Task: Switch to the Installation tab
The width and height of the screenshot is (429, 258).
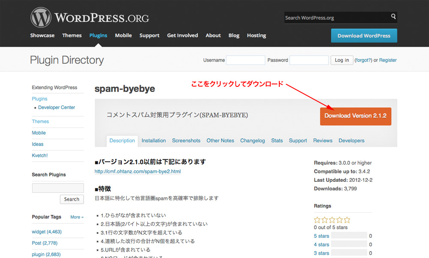Action: click(x=154, y=141)
